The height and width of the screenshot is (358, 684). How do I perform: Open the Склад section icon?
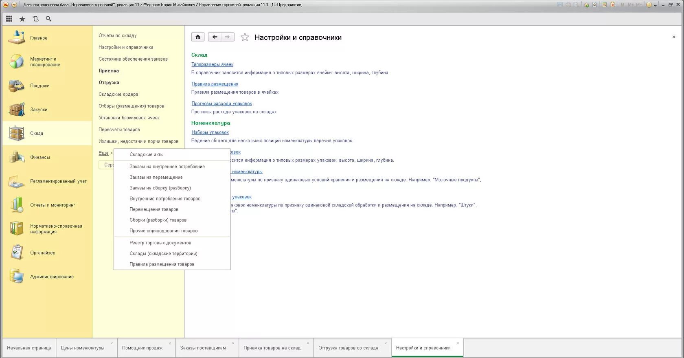pyautogui.click(x=17, y=133)
